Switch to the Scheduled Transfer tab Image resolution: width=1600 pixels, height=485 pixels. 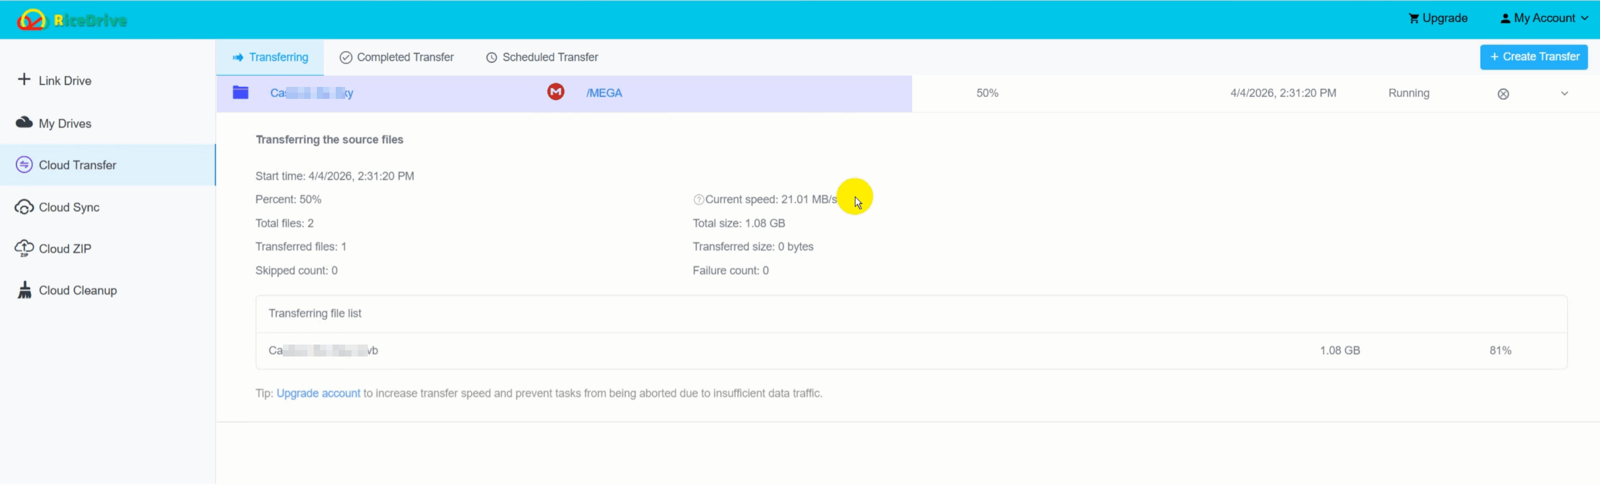[x=542, y=57]
